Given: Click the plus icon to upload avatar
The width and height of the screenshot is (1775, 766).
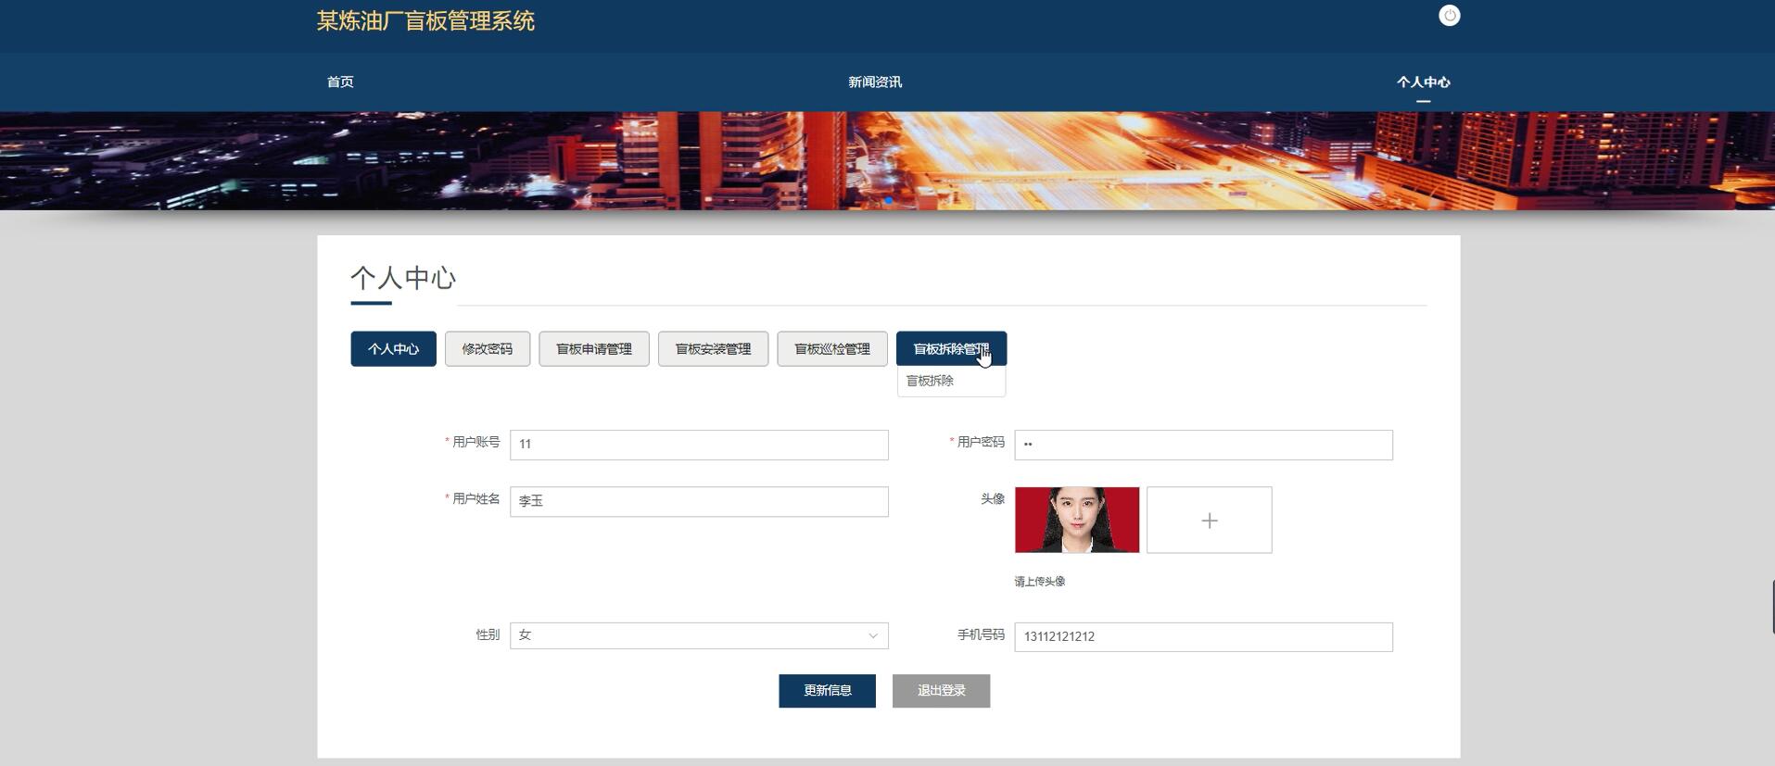Looking at the screenshot, I should (x=1209, y=521).
